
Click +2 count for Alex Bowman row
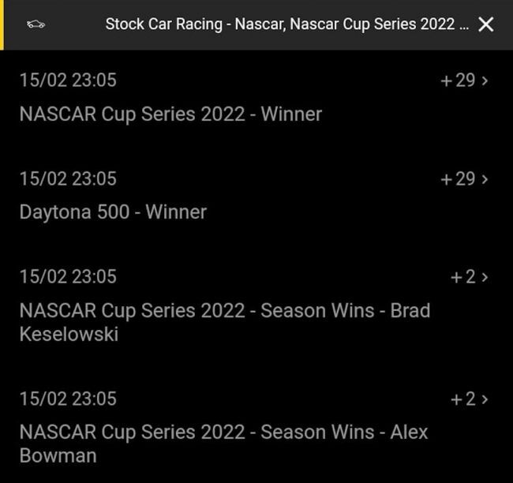[462, 399]
